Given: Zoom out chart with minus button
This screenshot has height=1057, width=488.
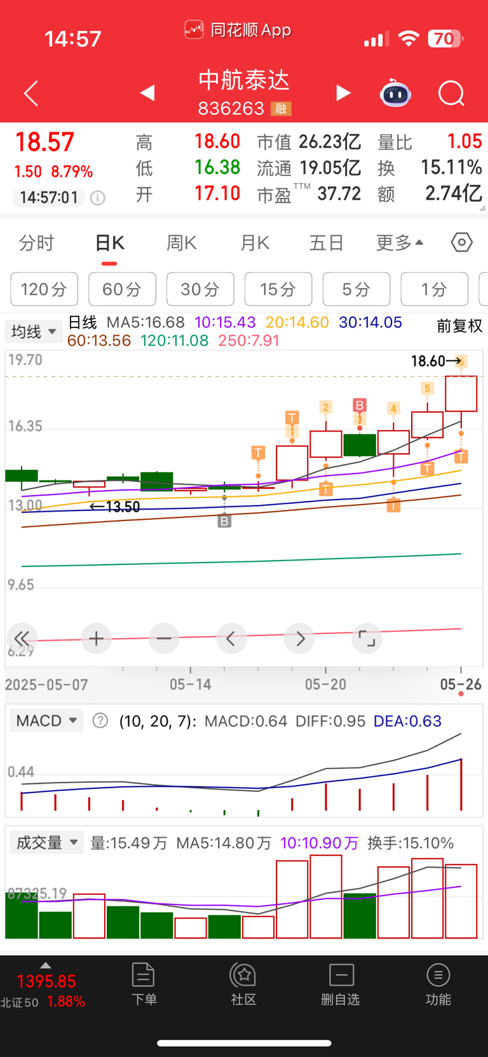Looking at the screenshot, I should point(164,638).
